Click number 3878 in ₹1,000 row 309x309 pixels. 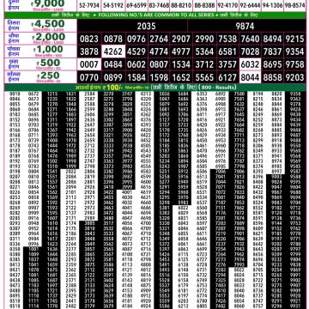click(x=89, y=51)
